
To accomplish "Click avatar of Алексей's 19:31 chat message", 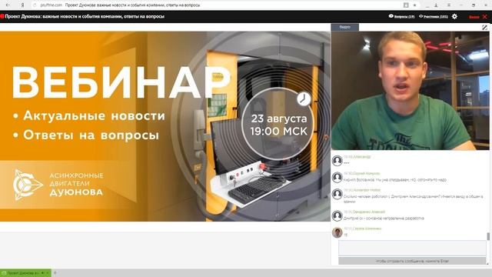I will point(337,215).
